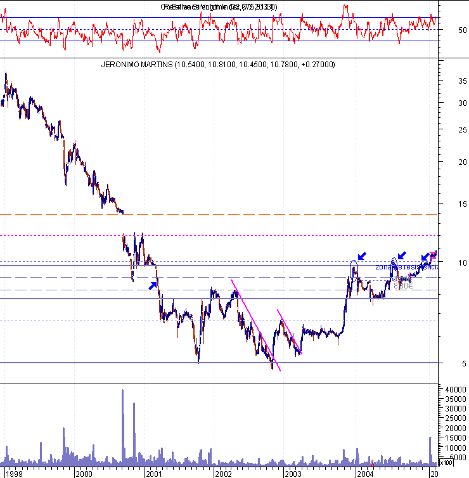
Task: Click price axis label 5
Action: pyautogui.click(x=464, y=363)
